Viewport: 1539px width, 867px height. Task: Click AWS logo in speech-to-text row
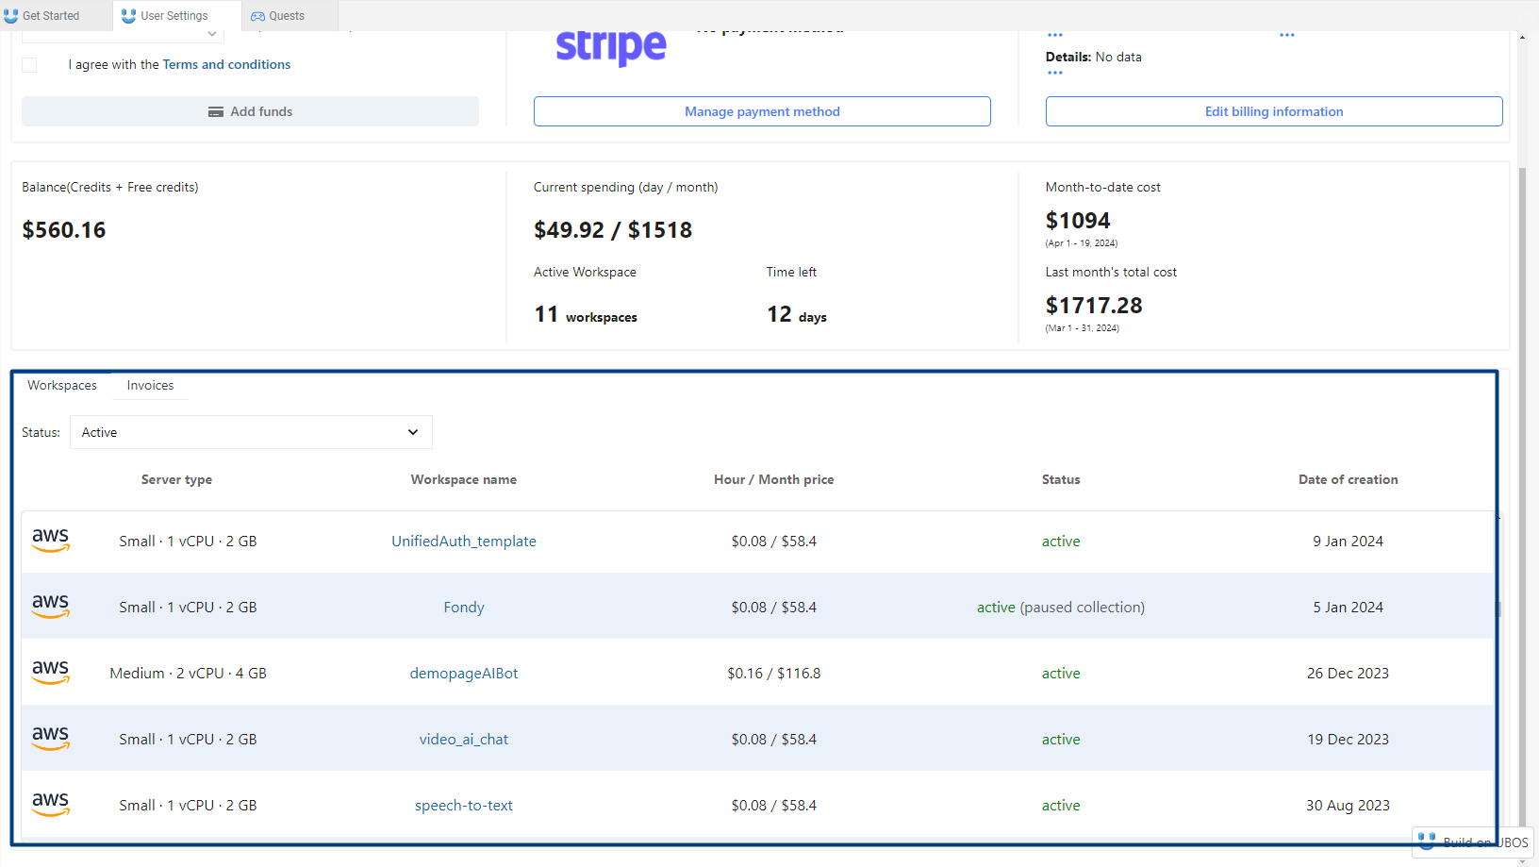point(51,804)
